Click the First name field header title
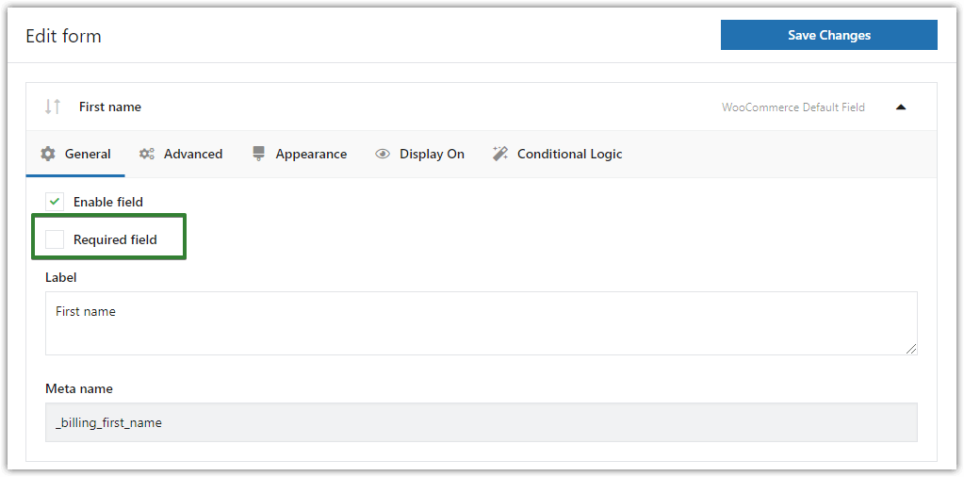 (110, 107)
